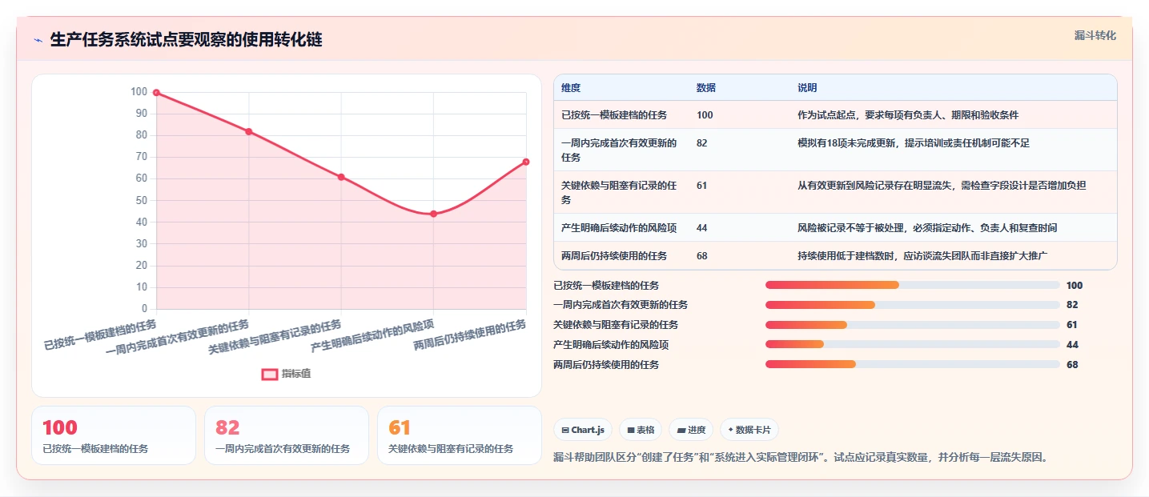1149x497 pixels.
Task: Click description 模拟有18项未完成更新 in the table
Action: 914,143
